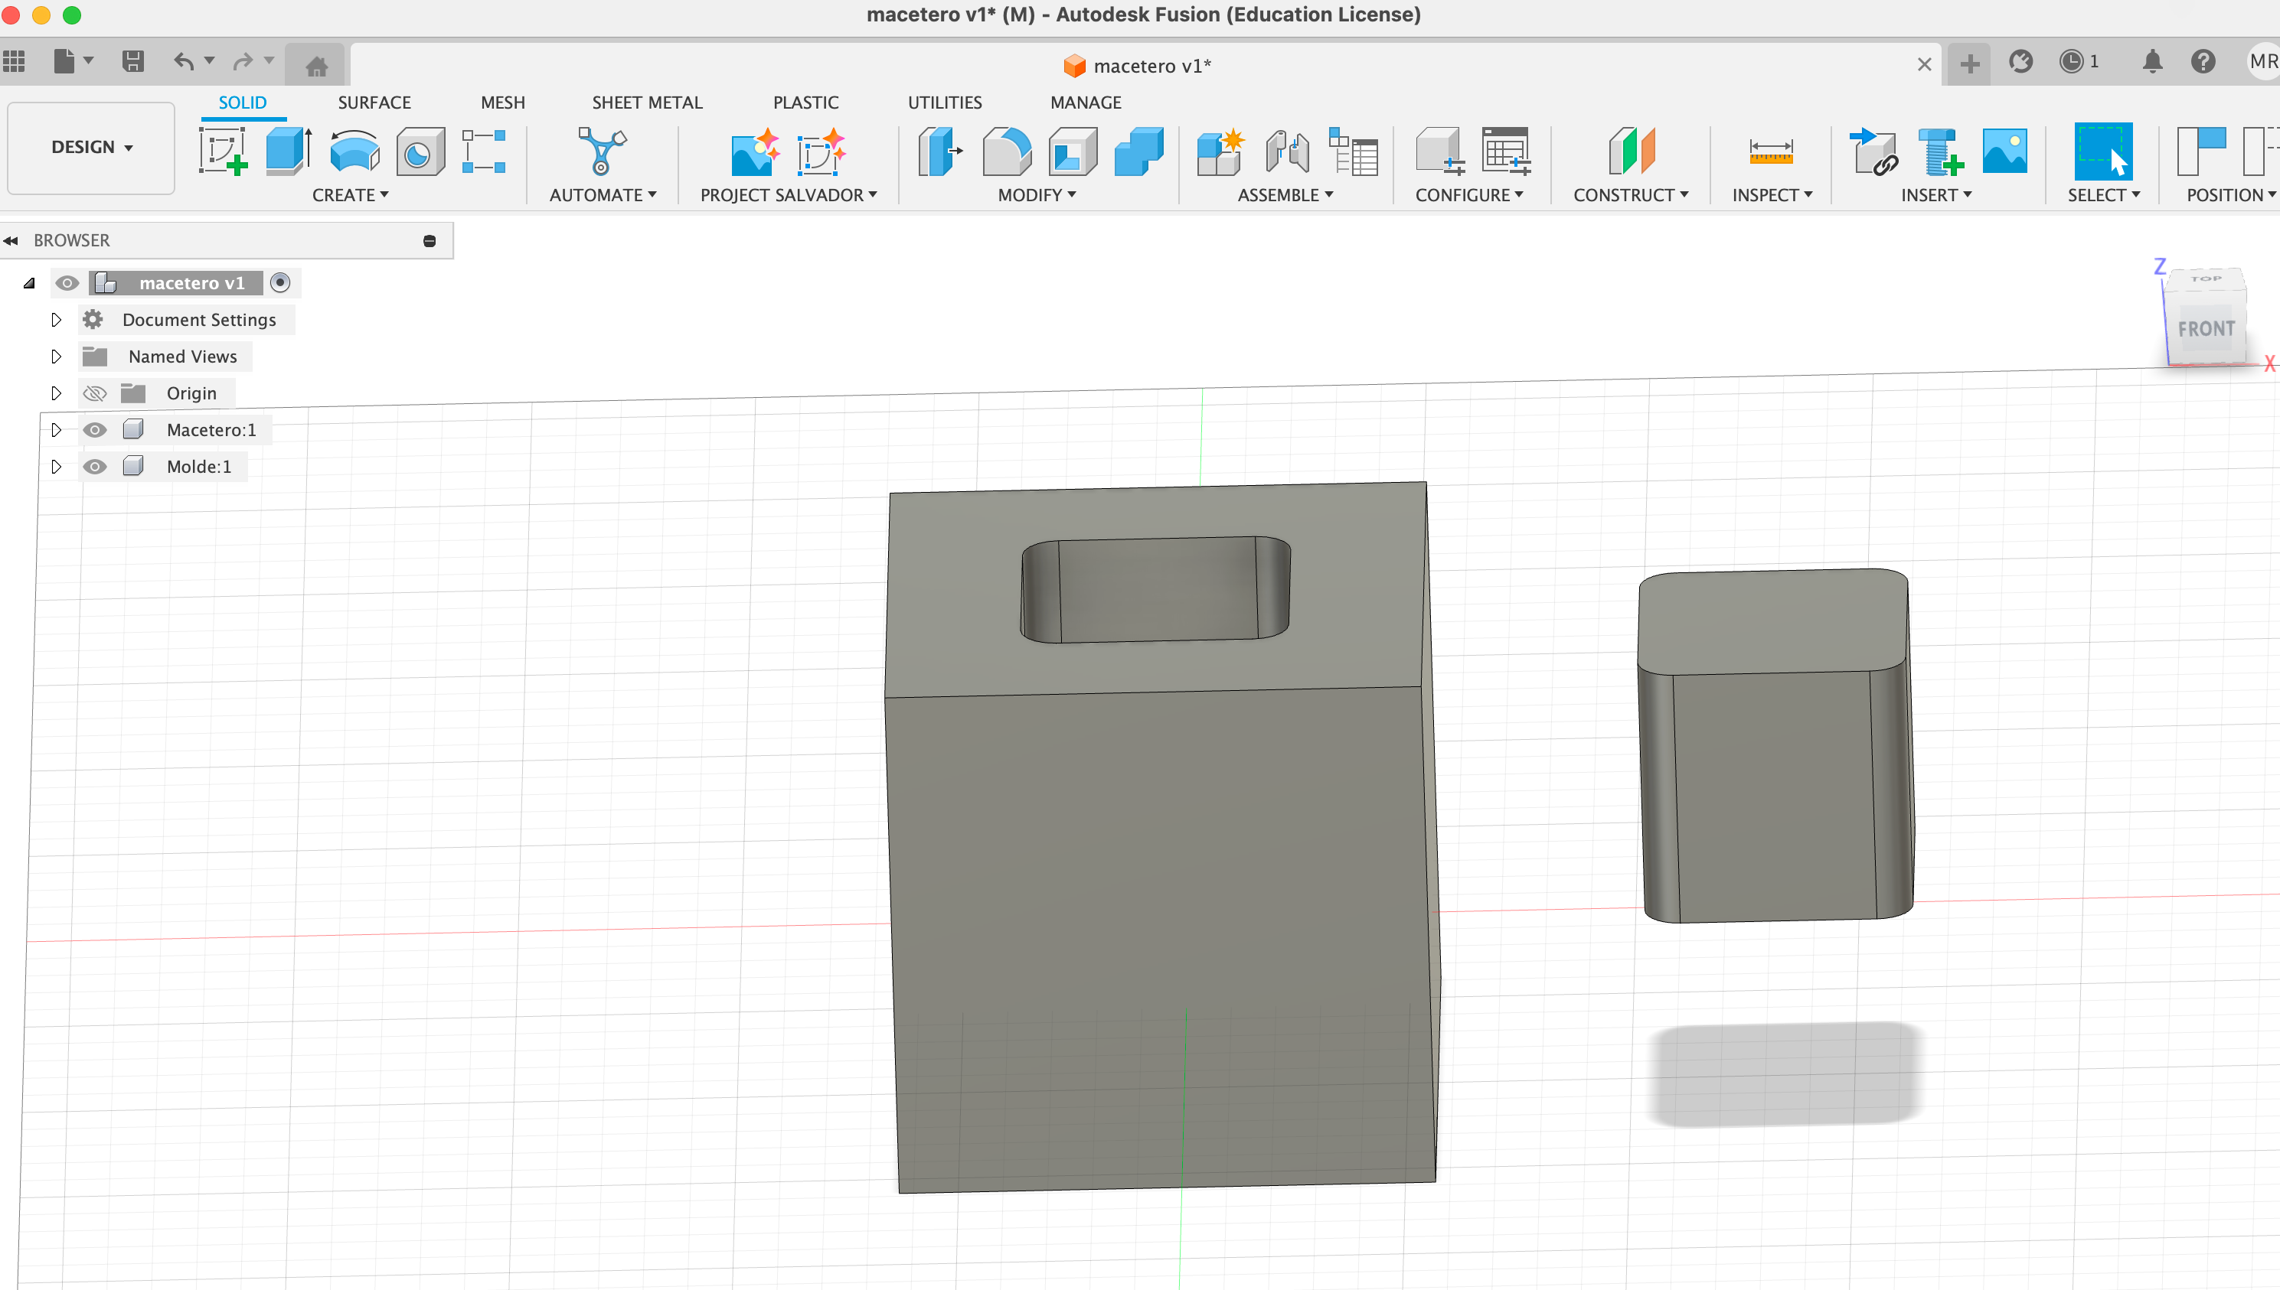Open the Bill of Materials tool

[x=1353, y=151]
